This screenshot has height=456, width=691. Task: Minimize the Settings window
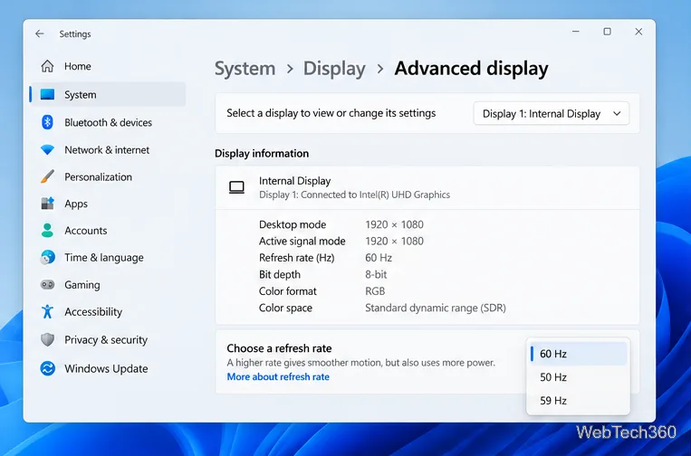pyautogui.click(x=576, y=32)
